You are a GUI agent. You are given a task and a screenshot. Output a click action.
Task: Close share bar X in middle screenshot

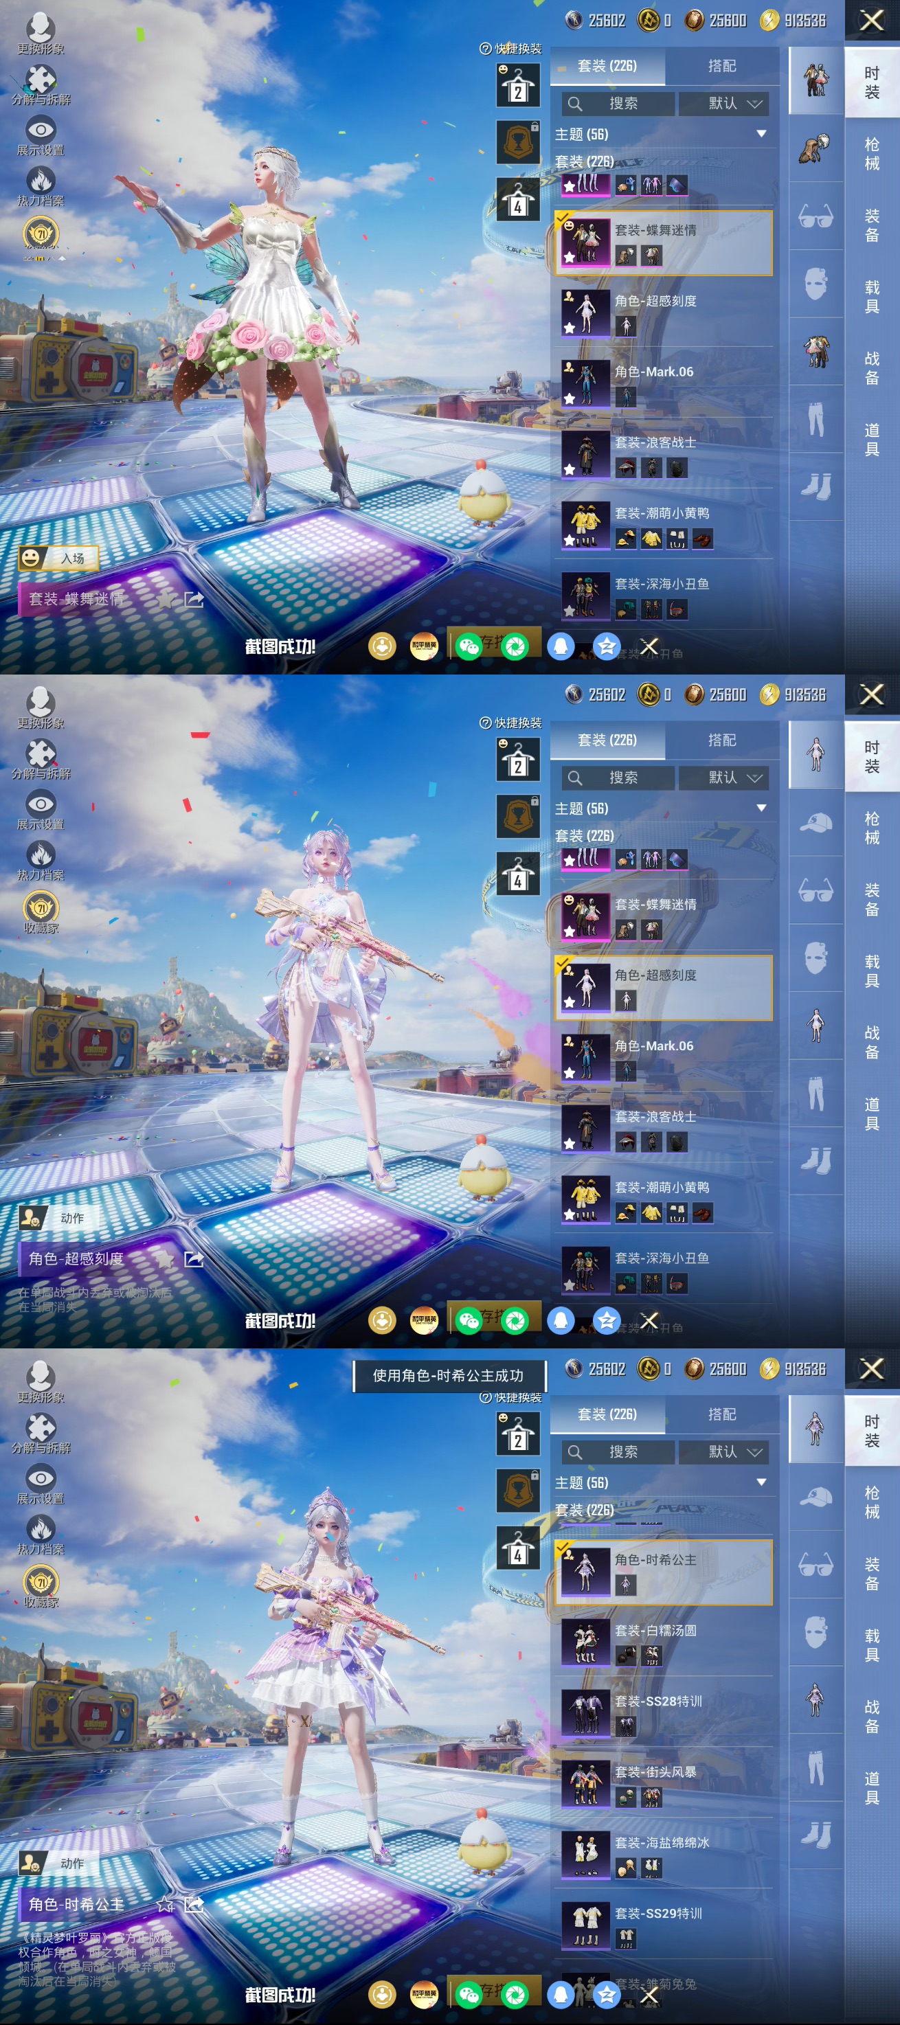point(649,1321)
